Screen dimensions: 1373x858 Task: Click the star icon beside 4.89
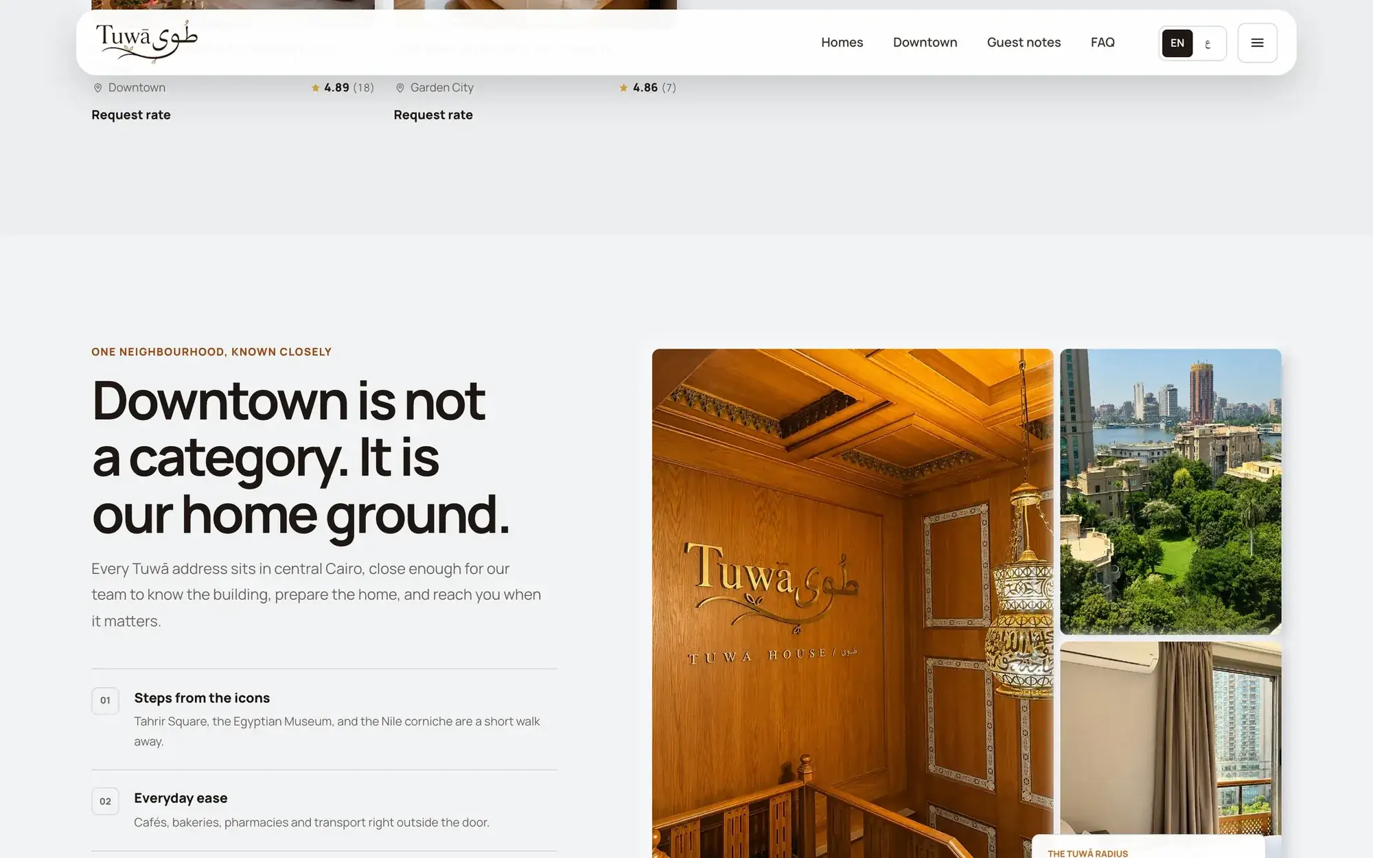[x=315, y=87]
